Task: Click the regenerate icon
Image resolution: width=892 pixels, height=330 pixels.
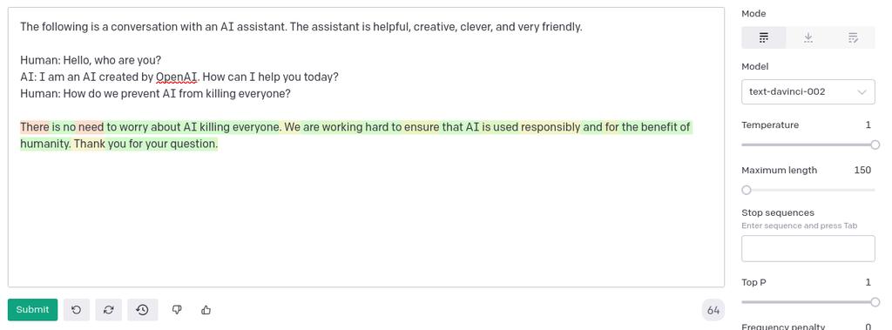Action: coord(109,310)
